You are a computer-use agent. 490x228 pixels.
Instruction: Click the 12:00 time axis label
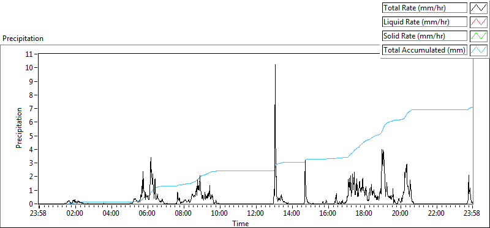tap(256, 214)
